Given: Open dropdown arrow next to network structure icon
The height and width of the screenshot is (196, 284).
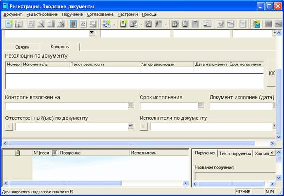Looking at the screenshot, I should click(x=114, y=24).
